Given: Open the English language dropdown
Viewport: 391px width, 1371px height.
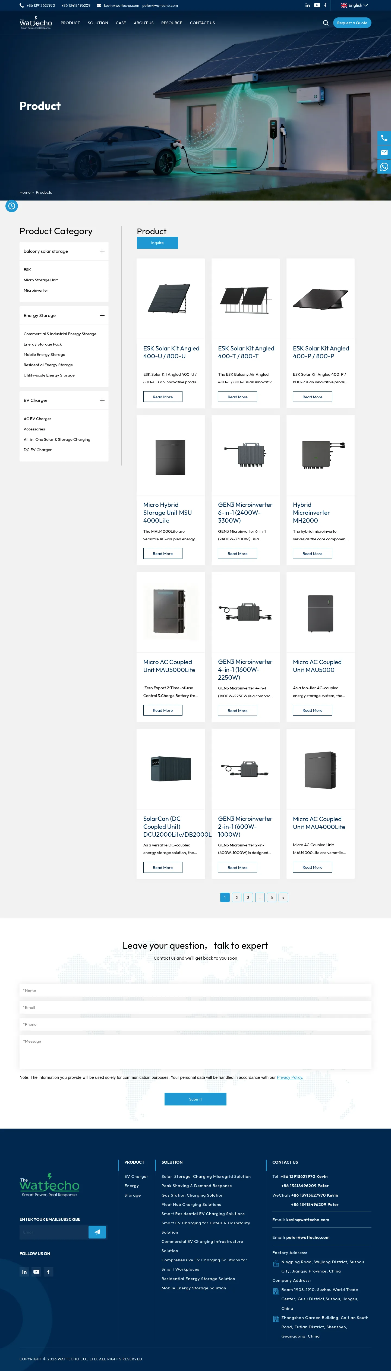Looking at the screenshot, I should pyautogui.click(x=354, y=5).
